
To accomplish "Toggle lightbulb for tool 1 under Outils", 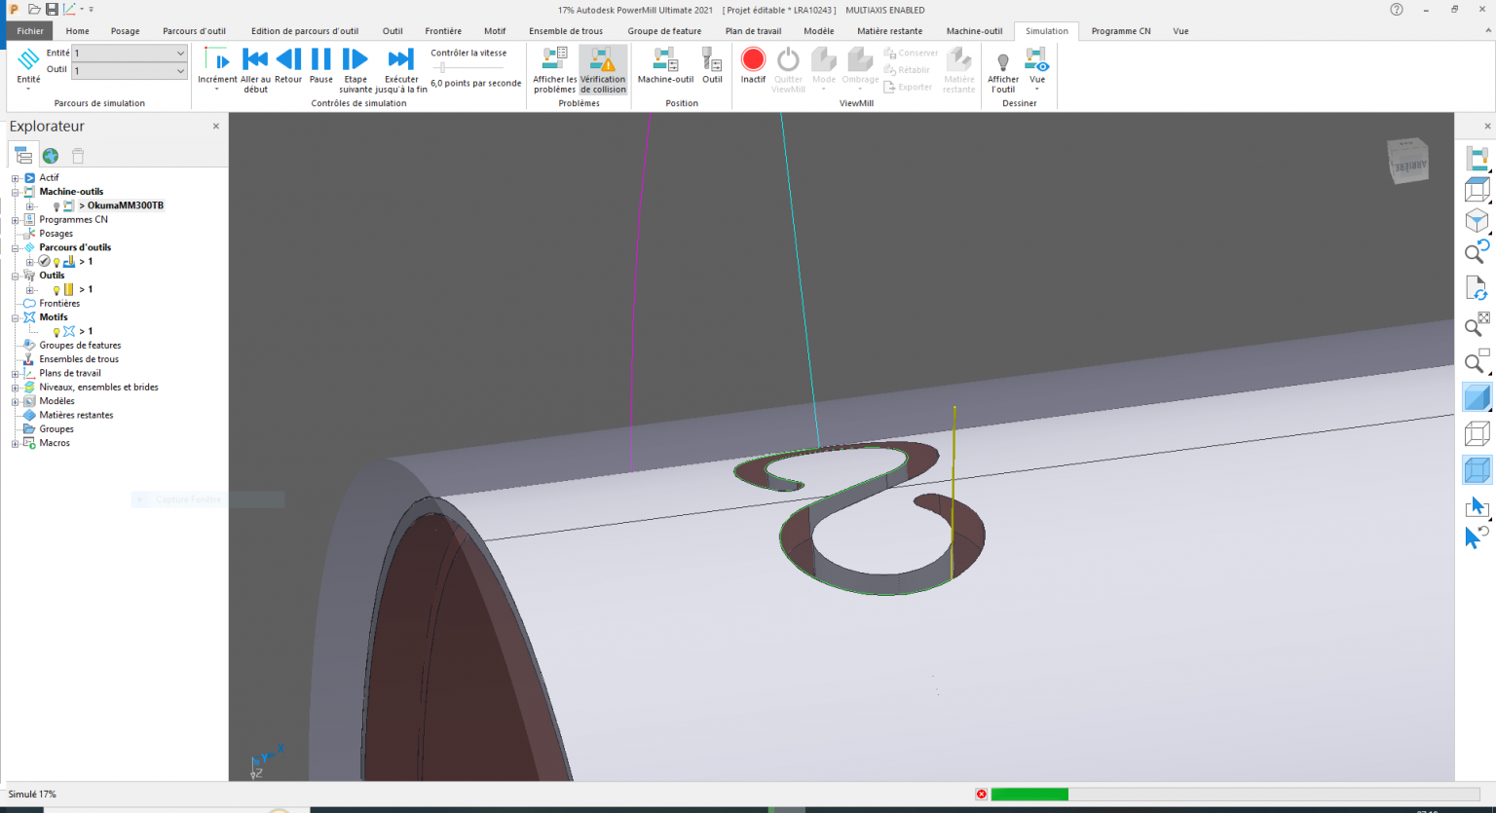I will tap(56, 290).
